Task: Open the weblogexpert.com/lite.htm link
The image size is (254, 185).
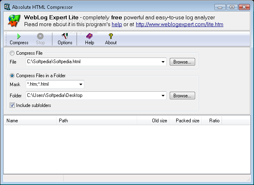Action: (179, 25)
